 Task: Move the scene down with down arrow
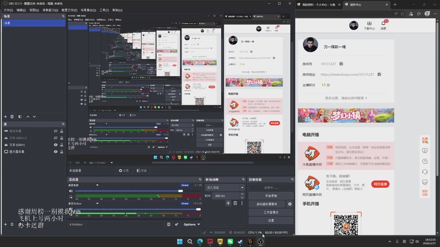pyautogui.click(x=34, y=116)
